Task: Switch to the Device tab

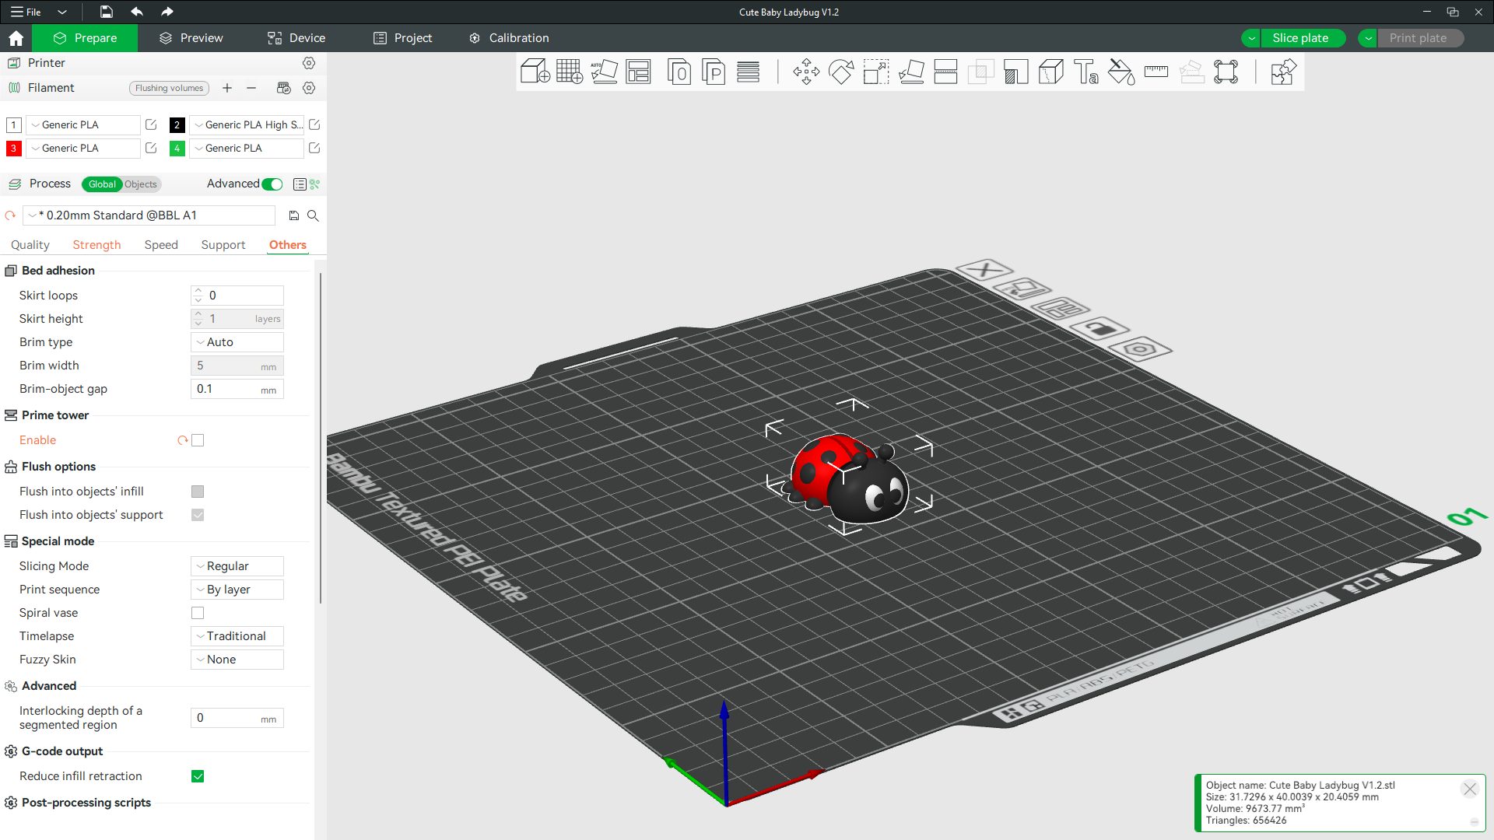Action: coord(296,38)
